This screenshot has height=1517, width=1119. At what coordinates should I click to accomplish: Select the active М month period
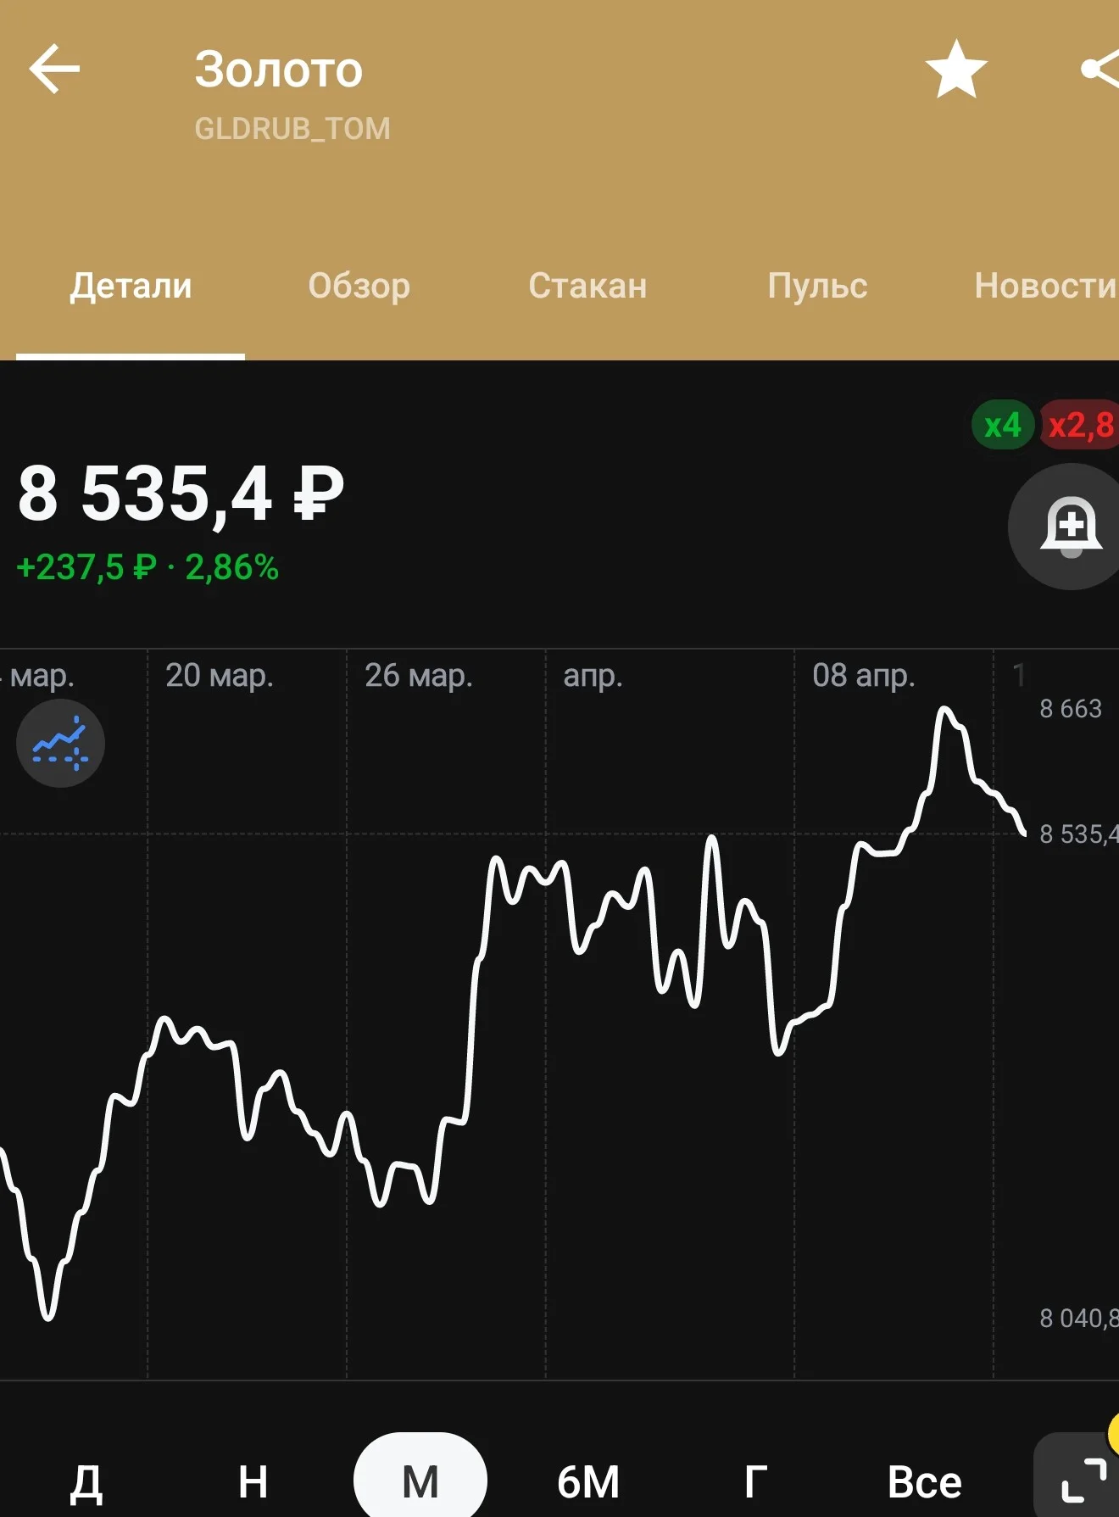tap(420, 1481)
